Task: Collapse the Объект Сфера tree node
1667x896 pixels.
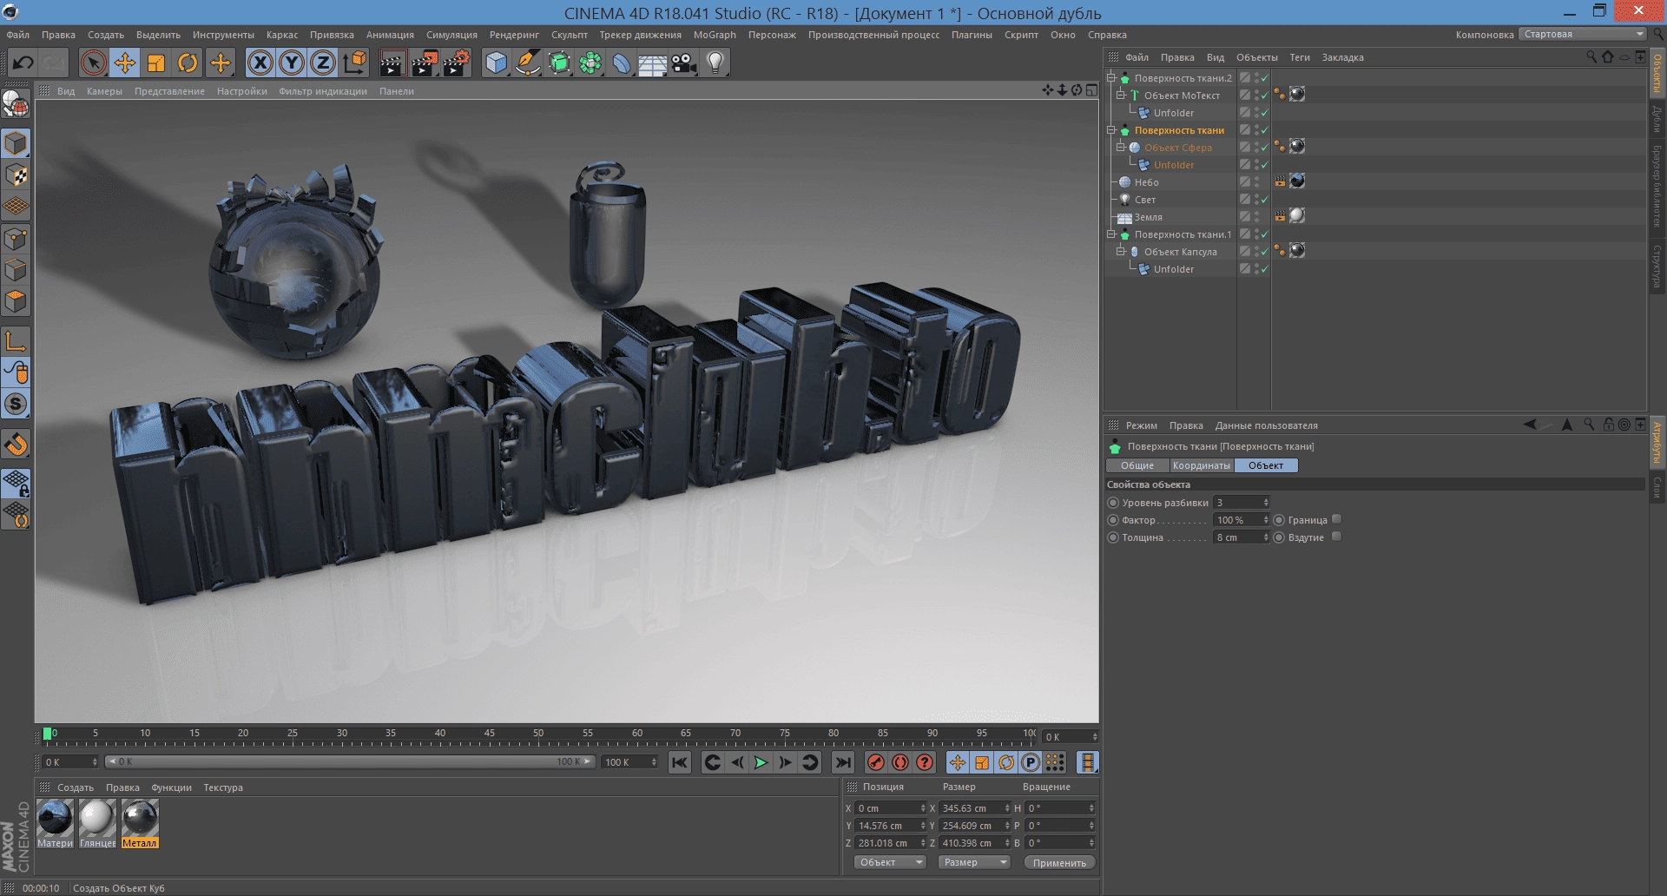Action: click(x=1121, y=148)
